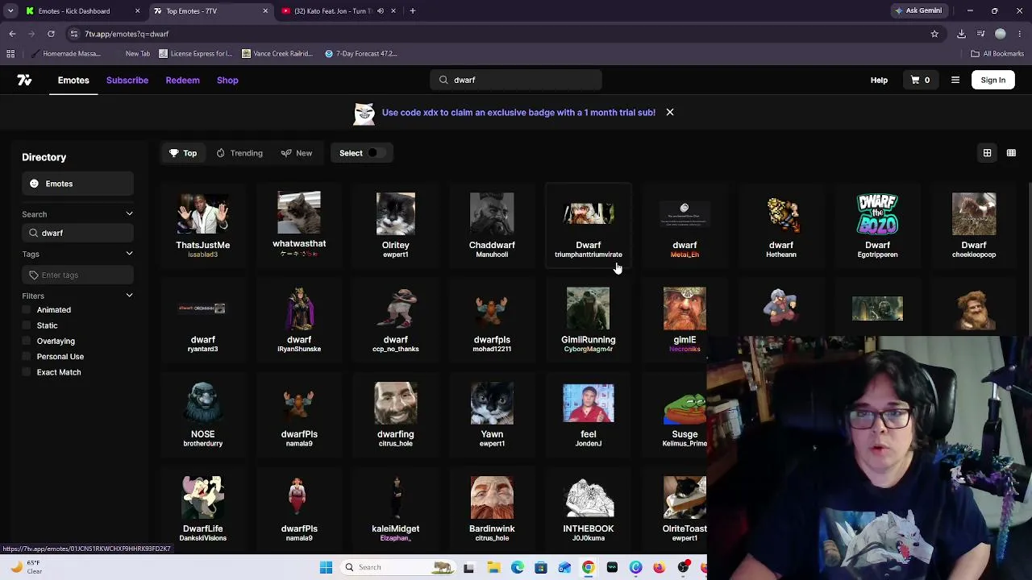Click Ask Gemini button

tap(918, 11)
